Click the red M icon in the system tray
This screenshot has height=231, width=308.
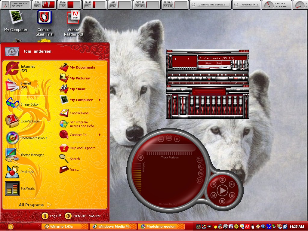click(x=247, y=226)
